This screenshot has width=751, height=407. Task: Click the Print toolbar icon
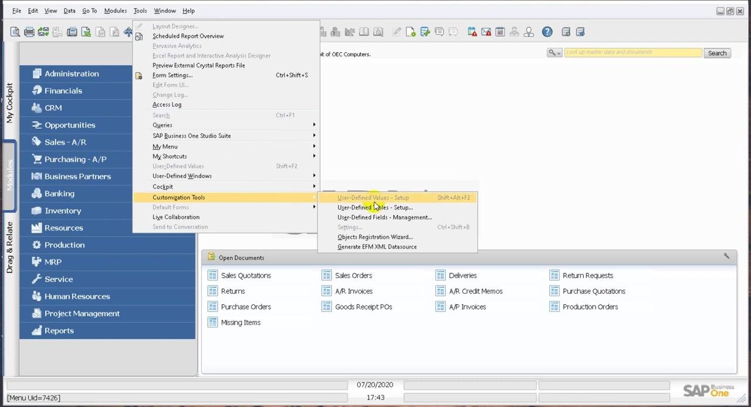29,32
